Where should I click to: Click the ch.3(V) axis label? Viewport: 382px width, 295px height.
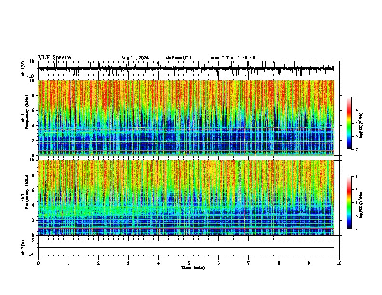(x=23, y=248)
